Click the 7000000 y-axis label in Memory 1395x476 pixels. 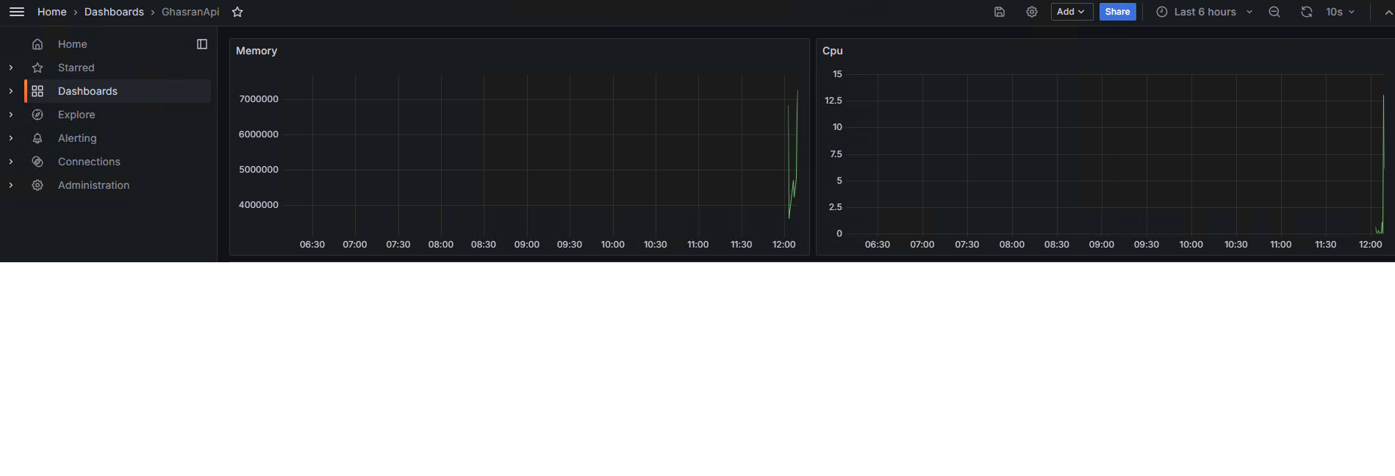tap(259, 99)
